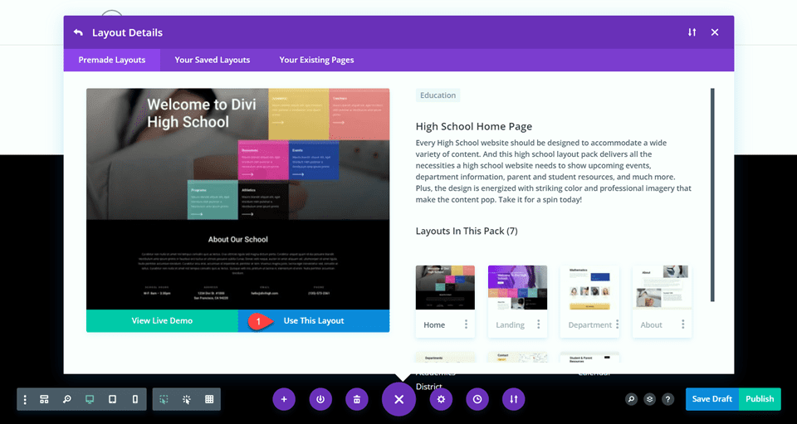Open layers view icon
Image resolution: width=797 pixels, height=424 pixels.
pos(649,399)
